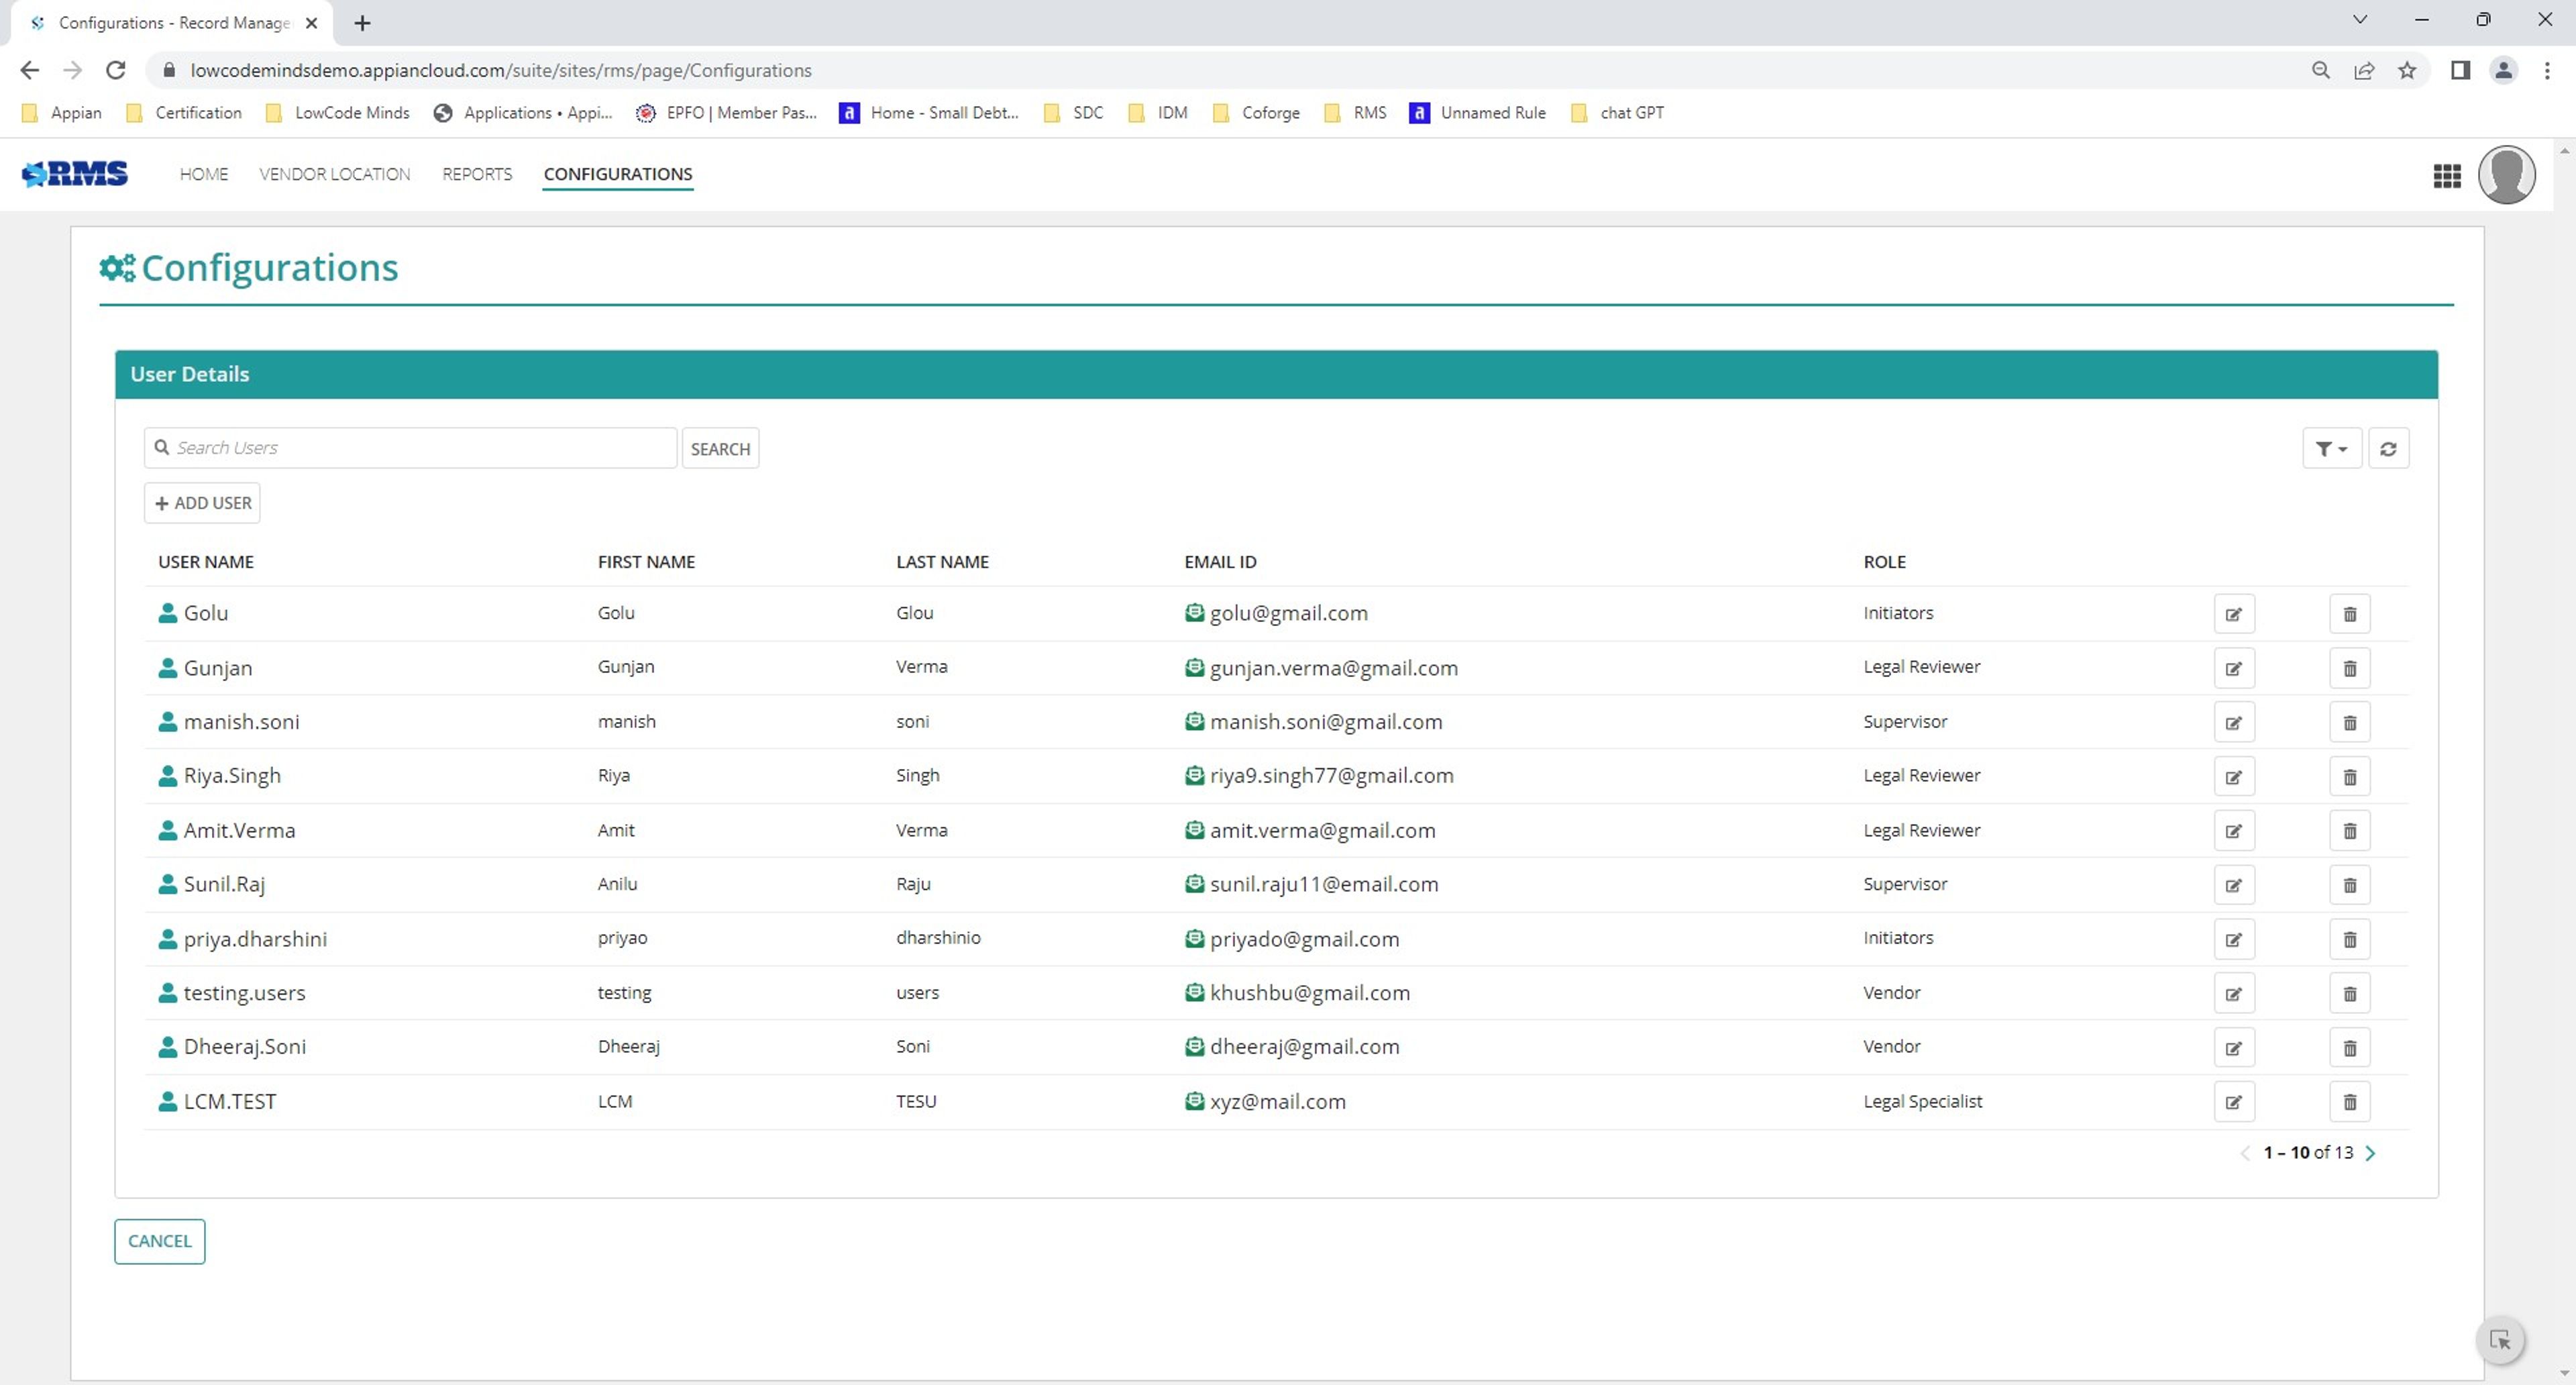Open the Chrome three-dot menu
The width and height of the screenshot is (2576, 1385).
(x=2546, y=70)
